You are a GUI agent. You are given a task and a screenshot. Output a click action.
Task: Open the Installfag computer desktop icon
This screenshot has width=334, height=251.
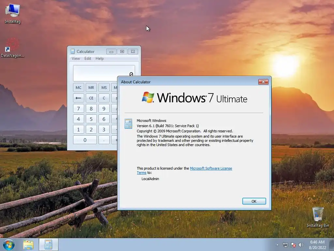[x=12, y=13]
